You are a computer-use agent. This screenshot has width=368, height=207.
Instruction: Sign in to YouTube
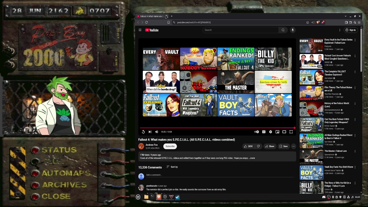(350, 30)
